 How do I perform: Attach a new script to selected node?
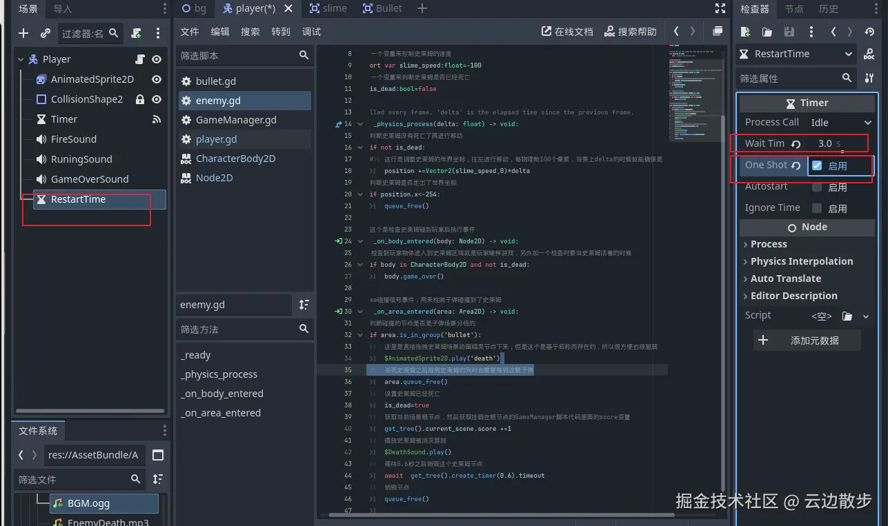point(137,33)
